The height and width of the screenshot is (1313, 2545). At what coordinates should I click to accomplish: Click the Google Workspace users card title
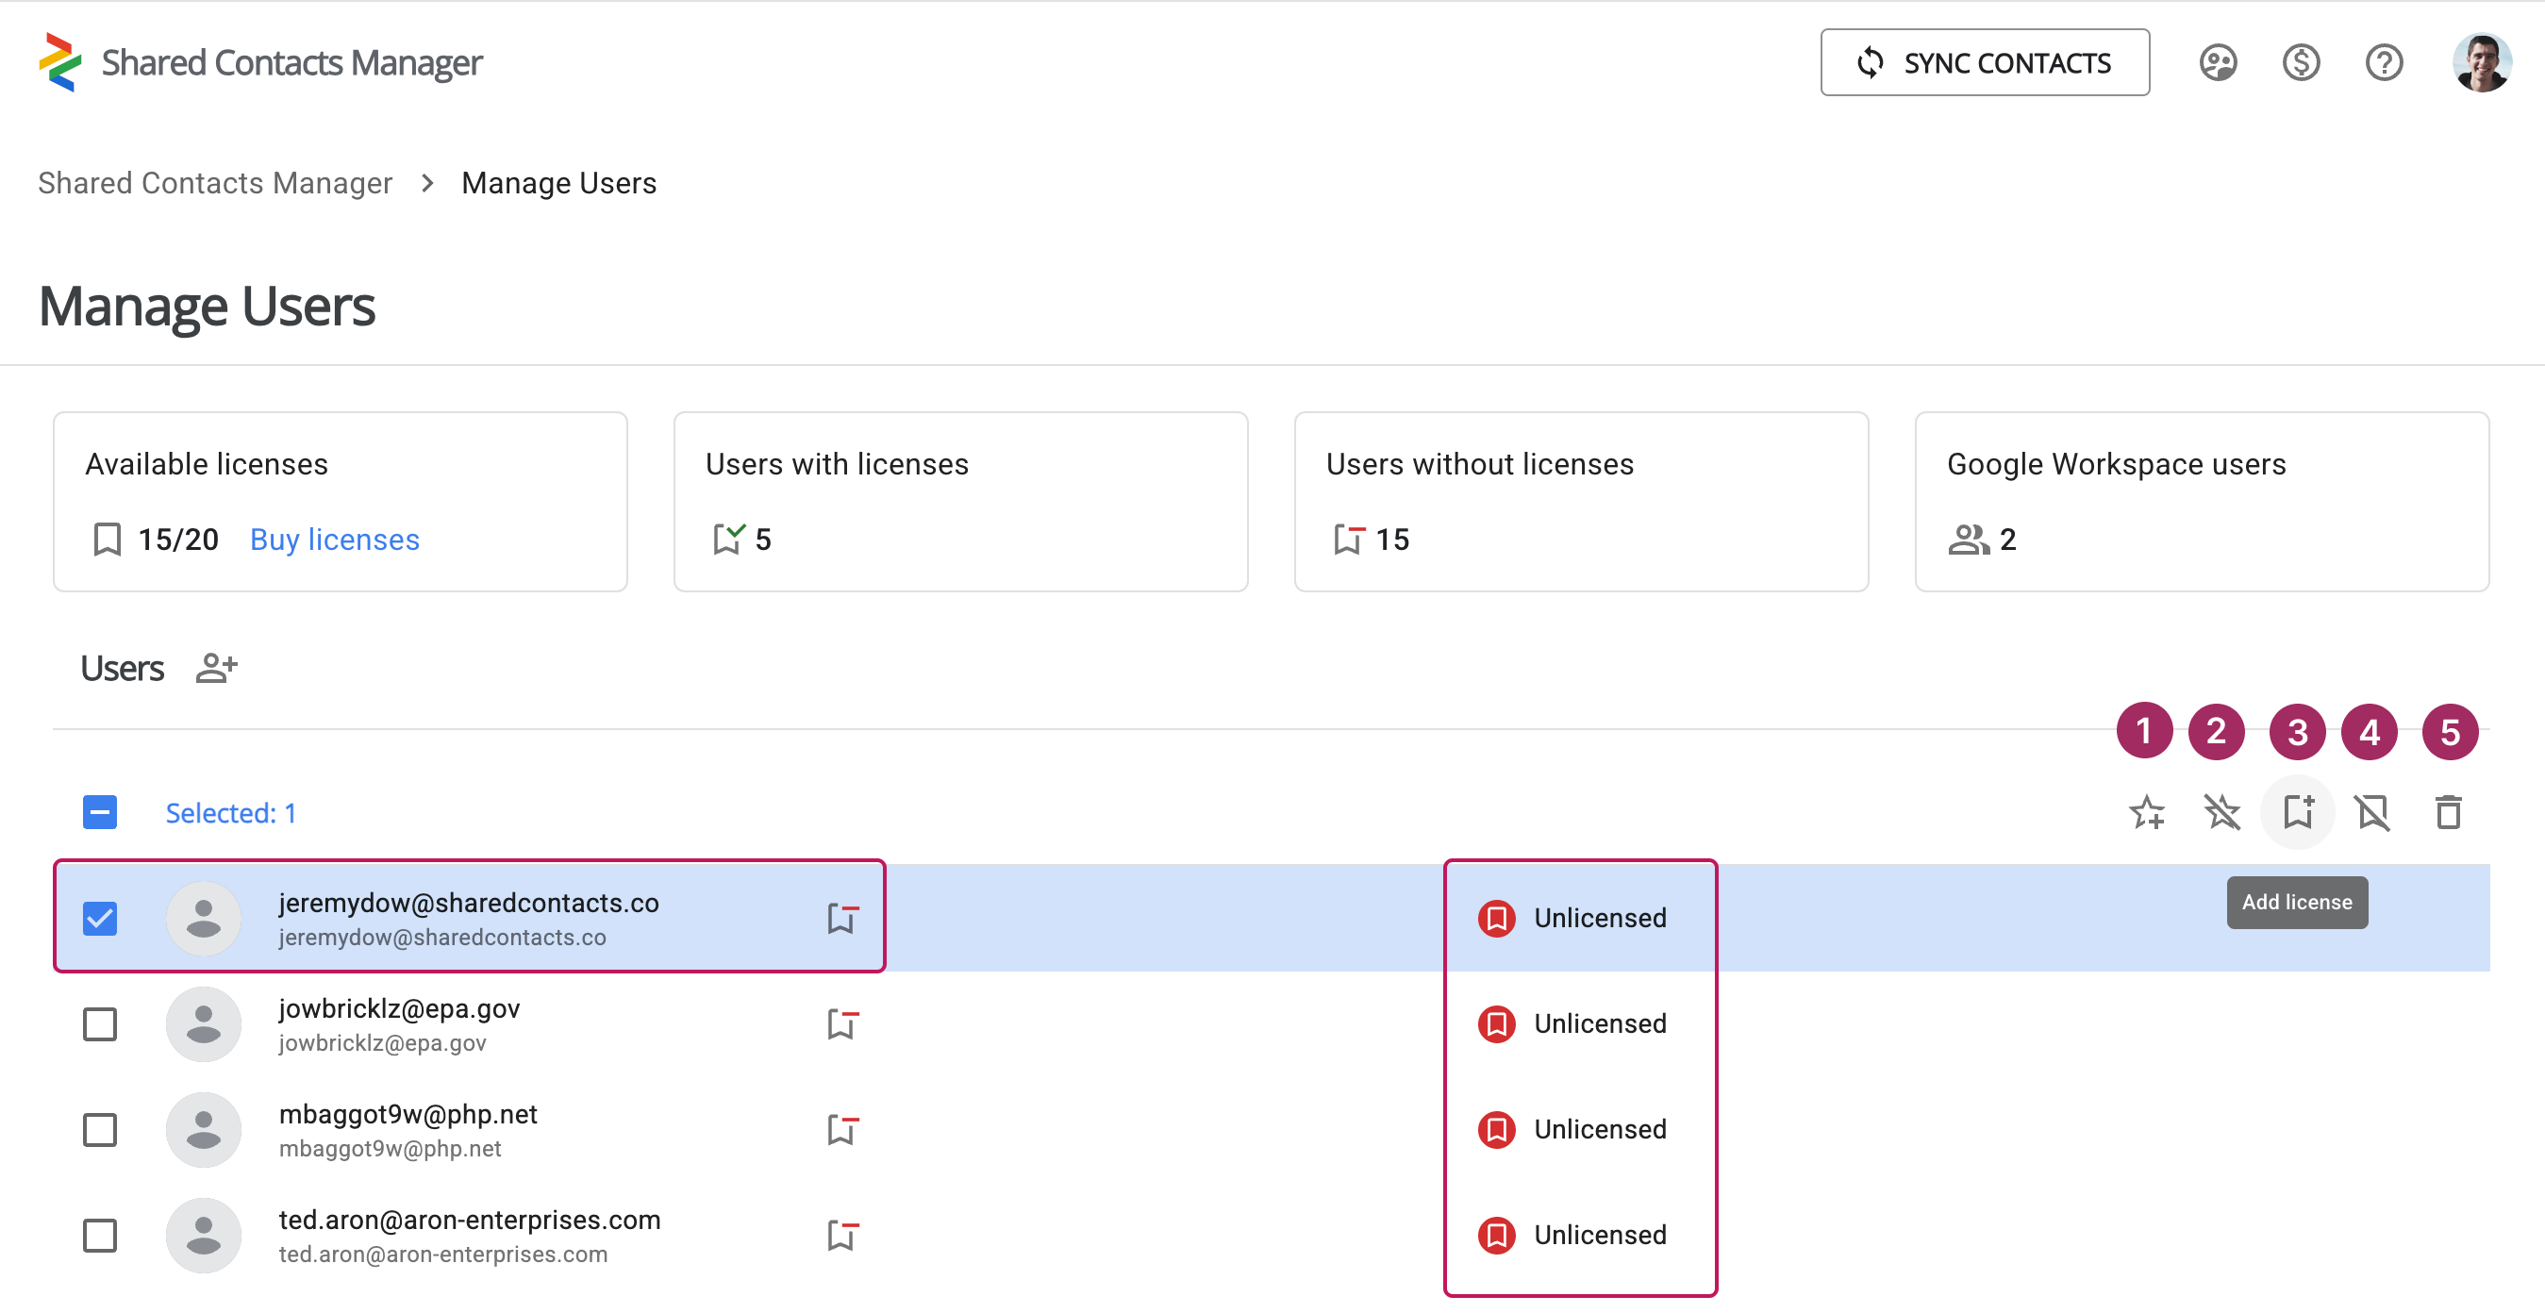pos(2115,463)
